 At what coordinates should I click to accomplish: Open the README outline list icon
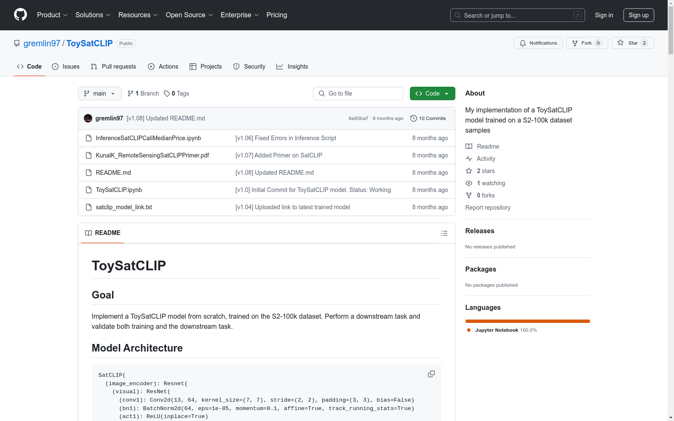[444, 233]
